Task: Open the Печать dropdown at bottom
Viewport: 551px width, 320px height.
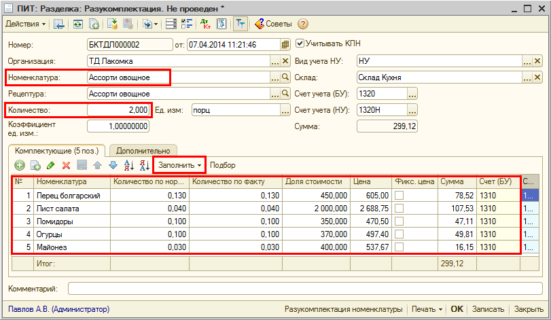Action: [427, 309]
